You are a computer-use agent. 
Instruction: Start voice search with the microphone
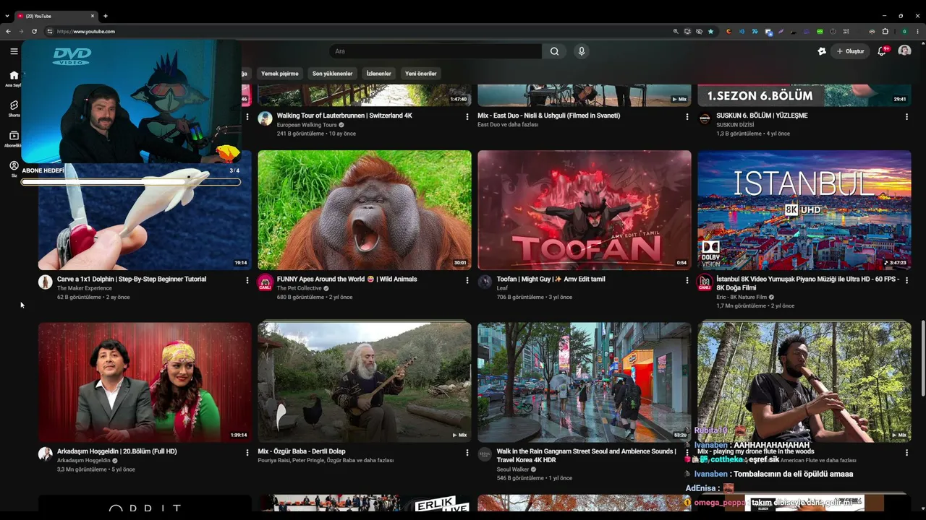tap(581, 51)
